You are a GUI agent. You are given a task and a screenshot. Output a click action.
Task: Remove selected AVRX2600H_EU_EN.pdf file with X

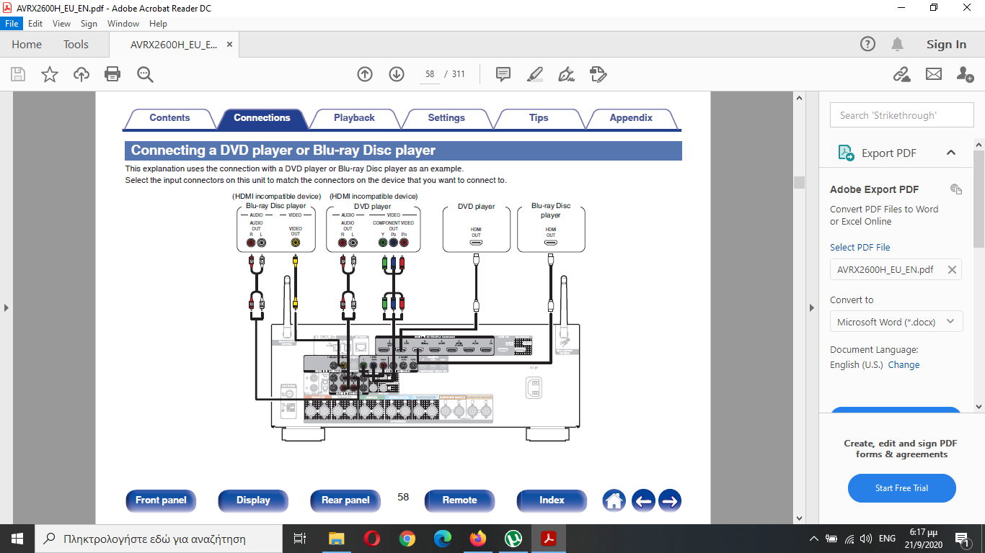point(952,270)
